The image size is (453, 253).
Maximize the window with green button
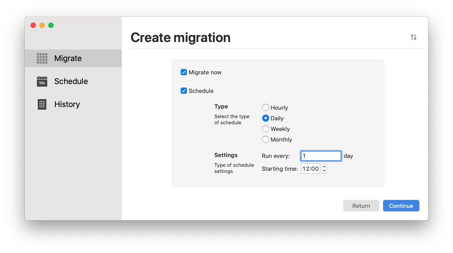click(x=51, y=25)
